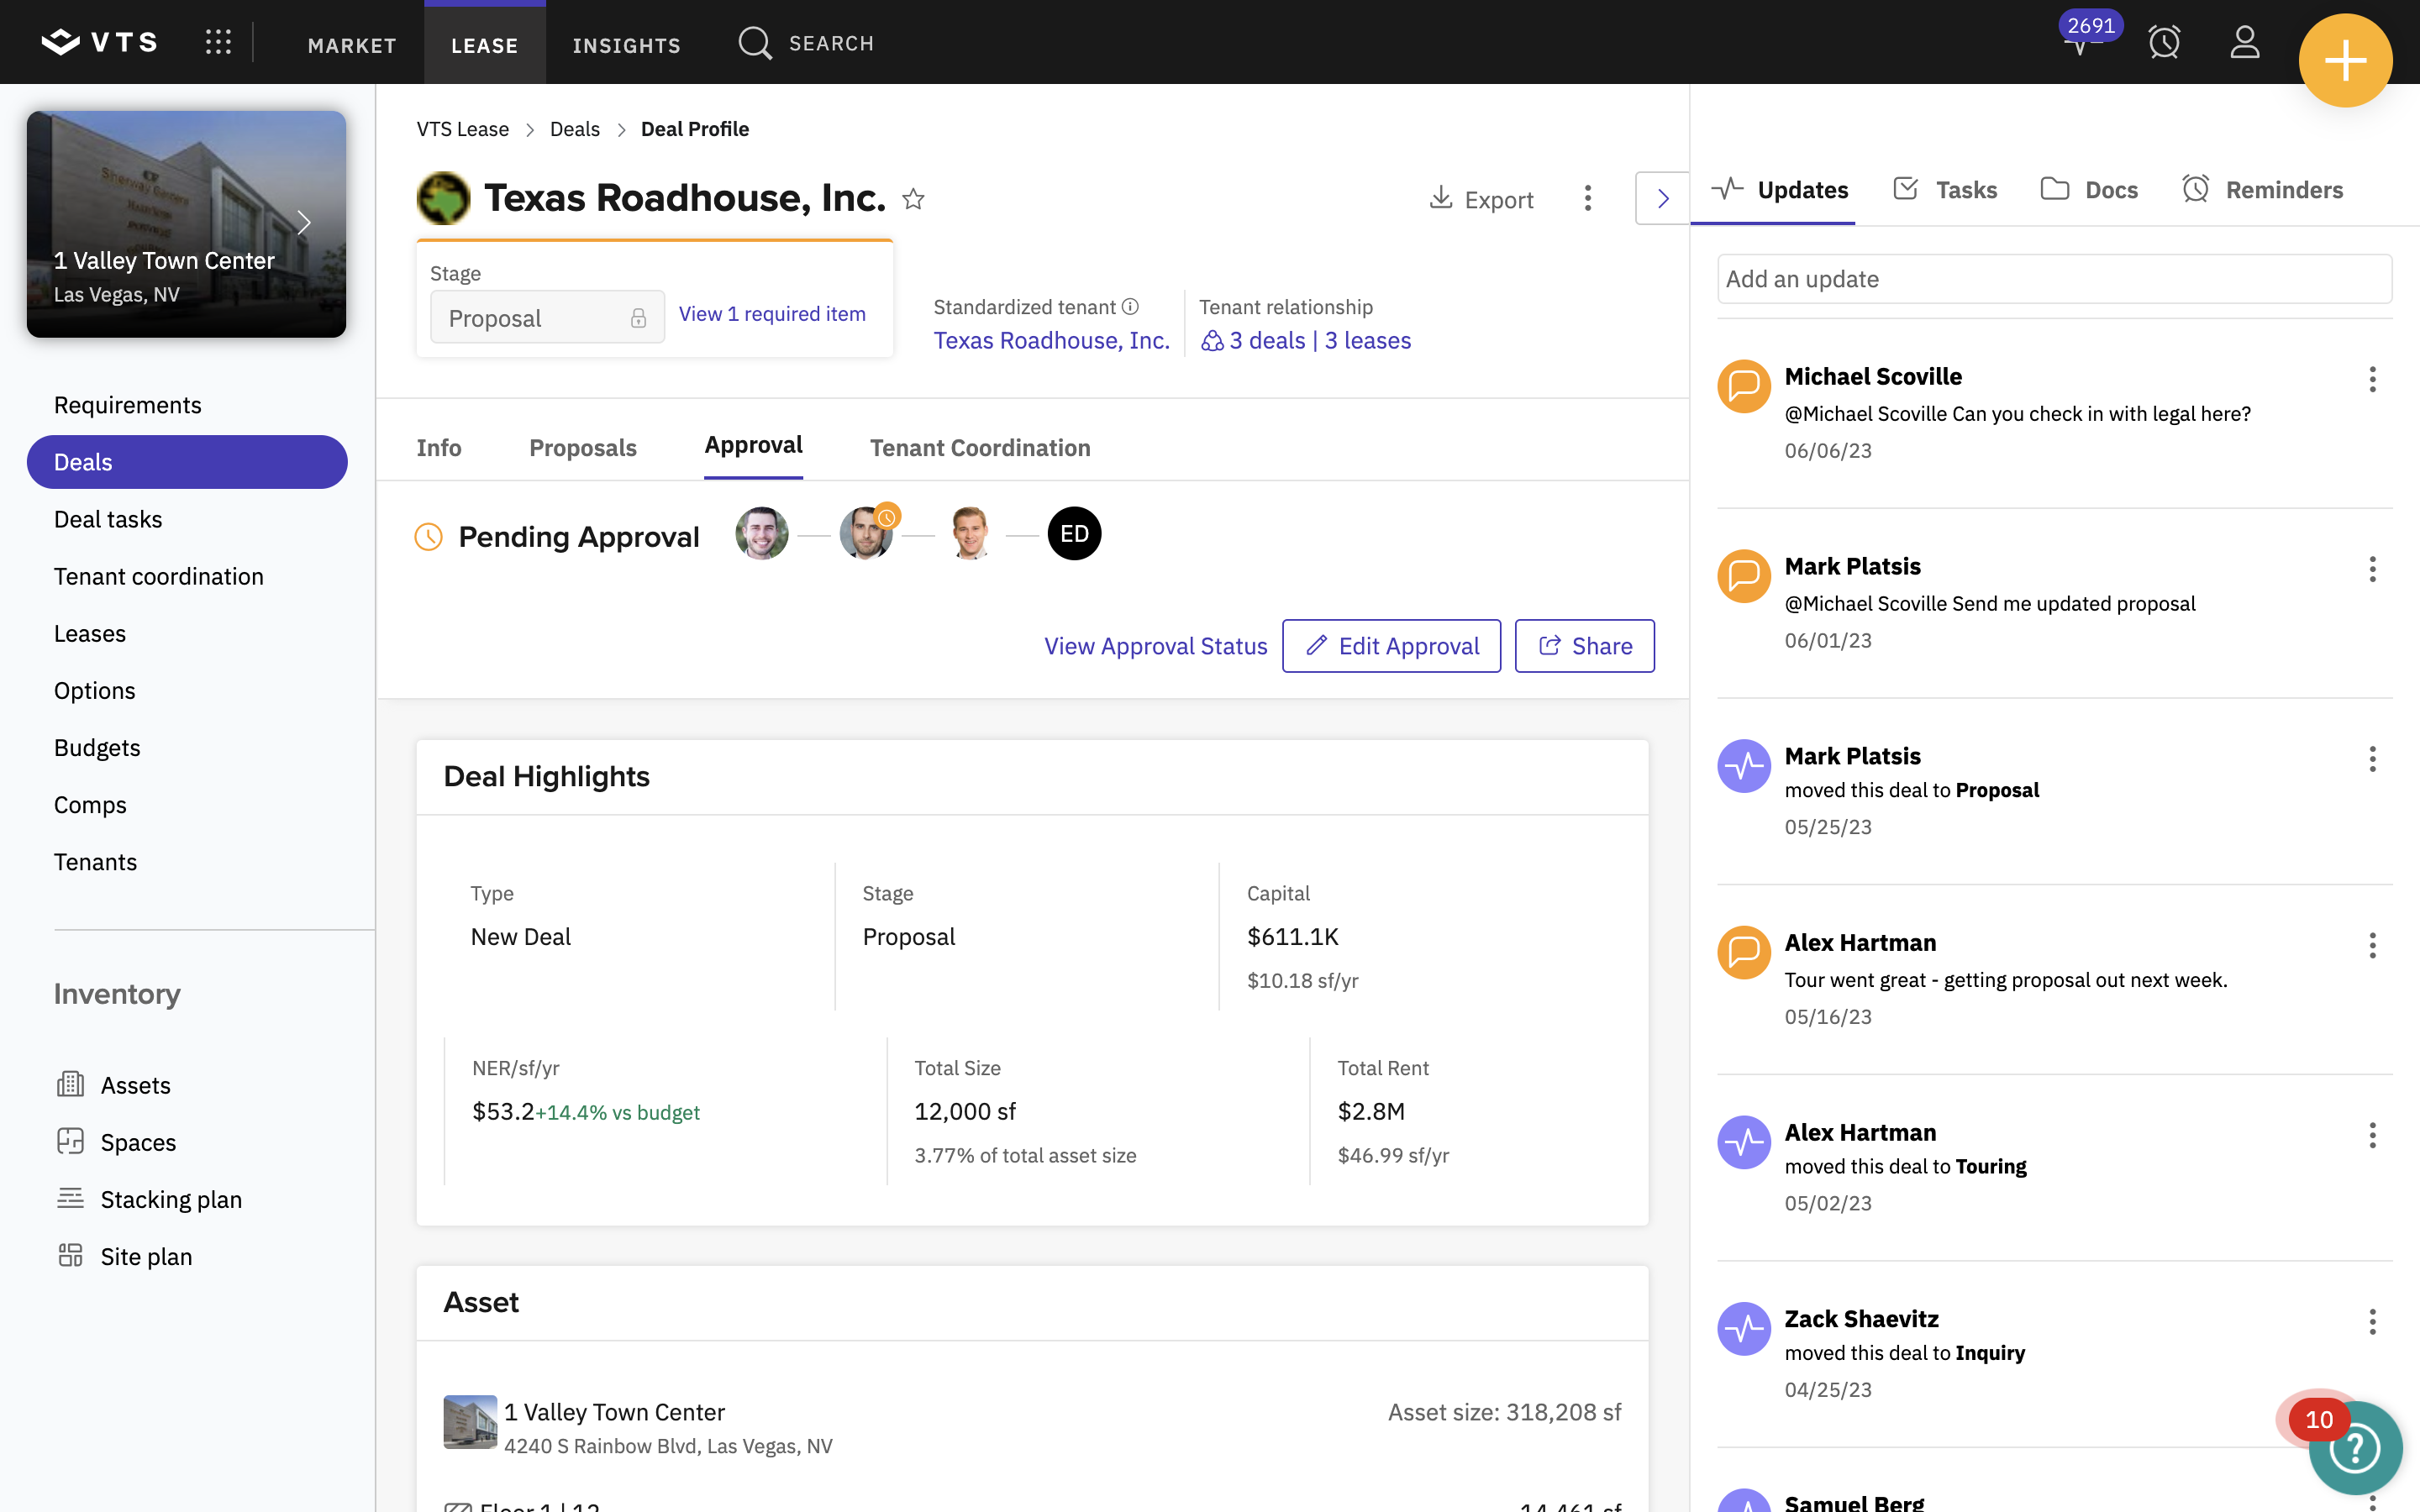Open options for Michael Scoville's update

(2372, 379)
